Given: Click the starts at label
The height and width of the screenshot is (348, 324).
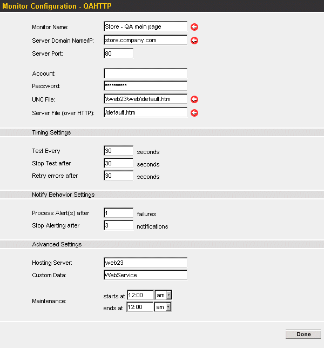Looking at the screenshot, I should [x=114, y=296].
